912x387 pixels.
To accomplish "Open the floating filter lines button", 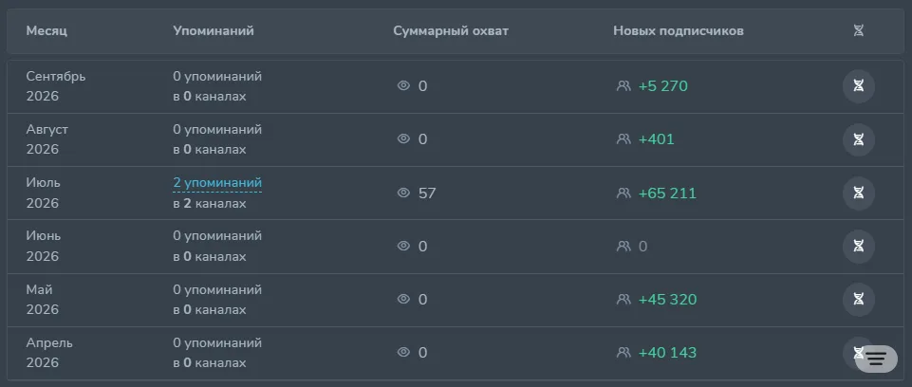I will click(x=877, y=359).
